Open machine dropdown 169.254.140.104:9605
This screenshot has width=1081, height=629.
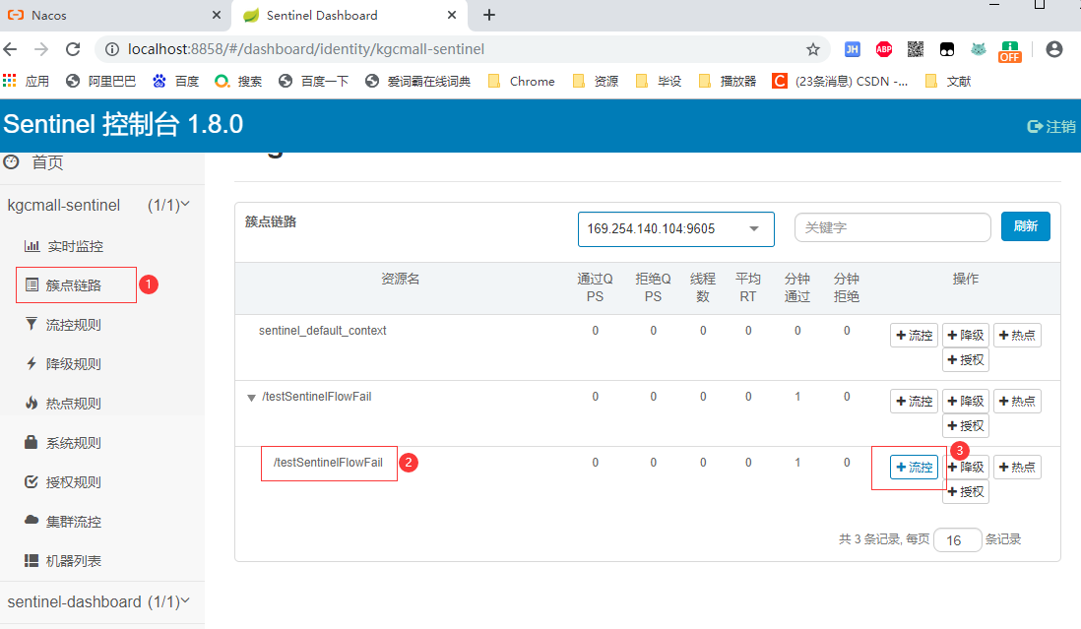[675, 228]
